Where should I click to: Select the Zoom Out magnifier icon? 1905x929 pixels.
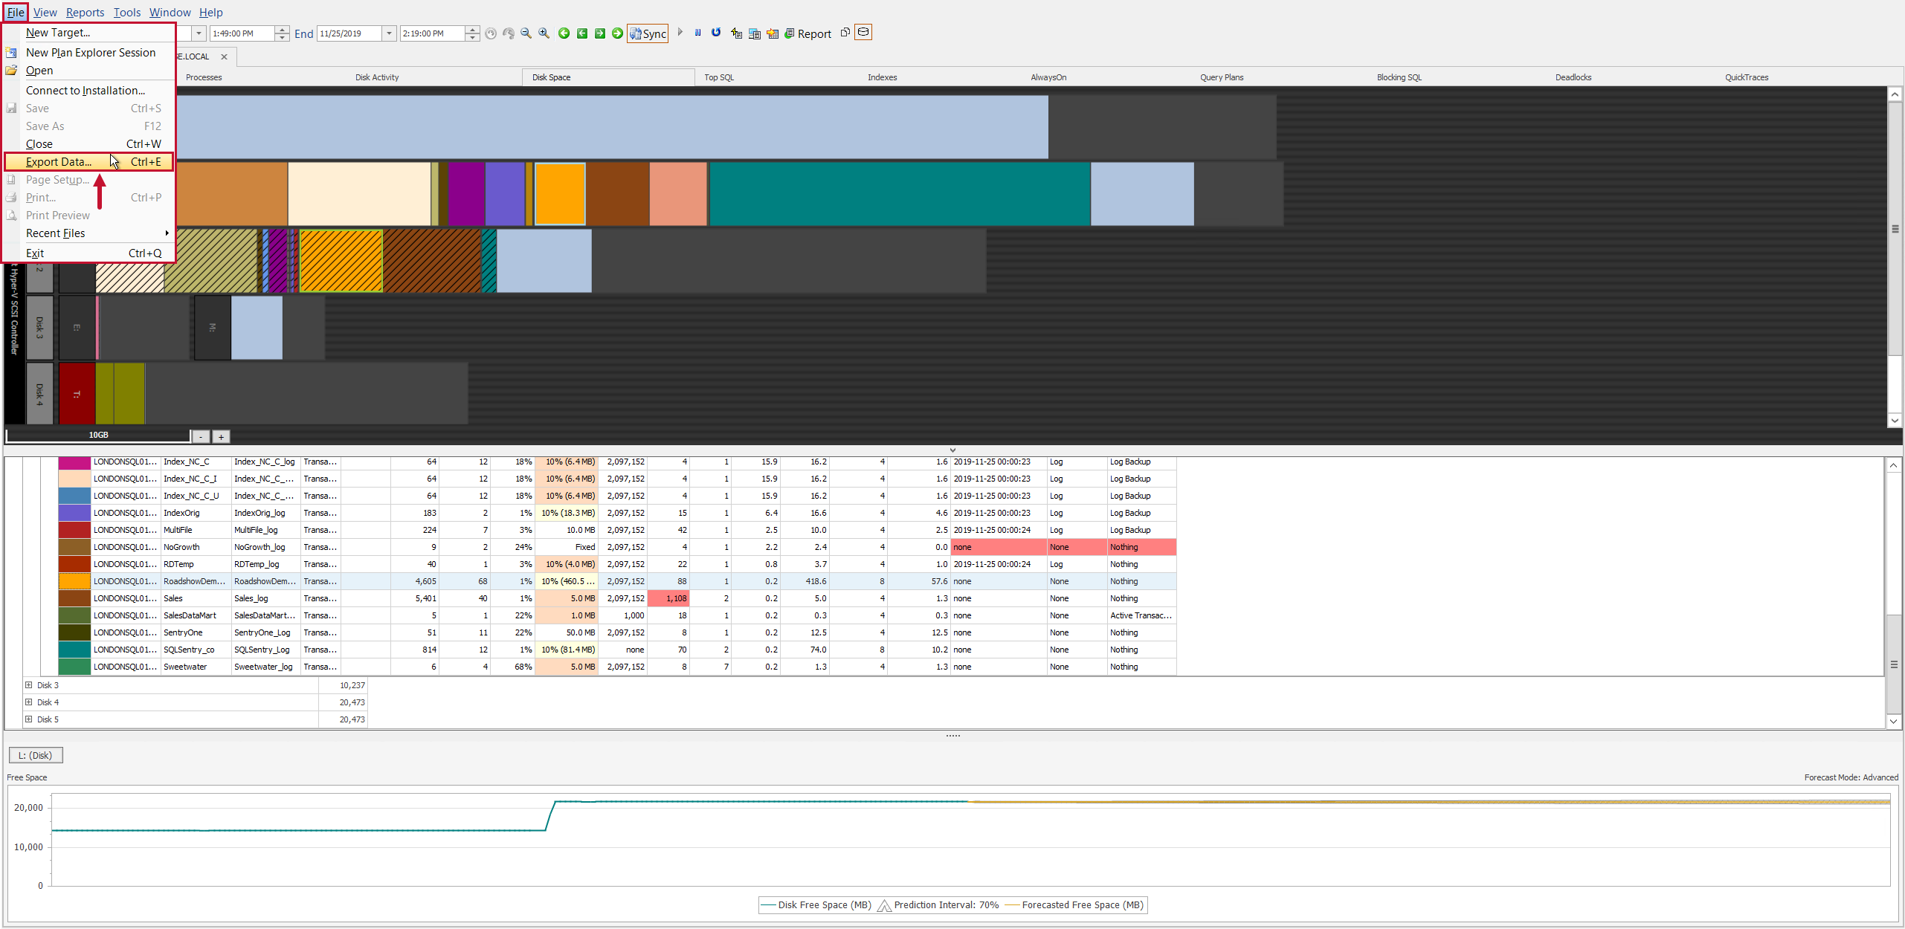pyautogui.click(x=525, y=33)
